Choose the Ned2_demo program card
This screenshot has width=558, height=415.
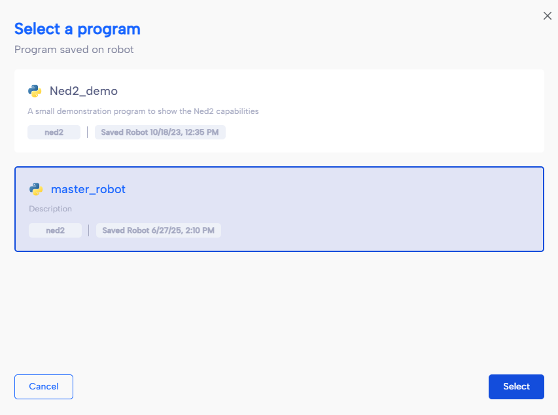tap(279, 111)
